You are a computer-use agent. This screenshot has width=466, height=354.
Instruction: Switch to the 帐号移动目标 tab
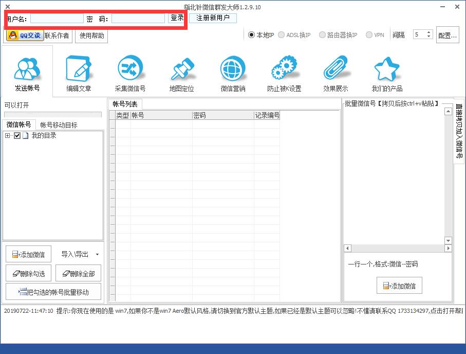(59, 125)
